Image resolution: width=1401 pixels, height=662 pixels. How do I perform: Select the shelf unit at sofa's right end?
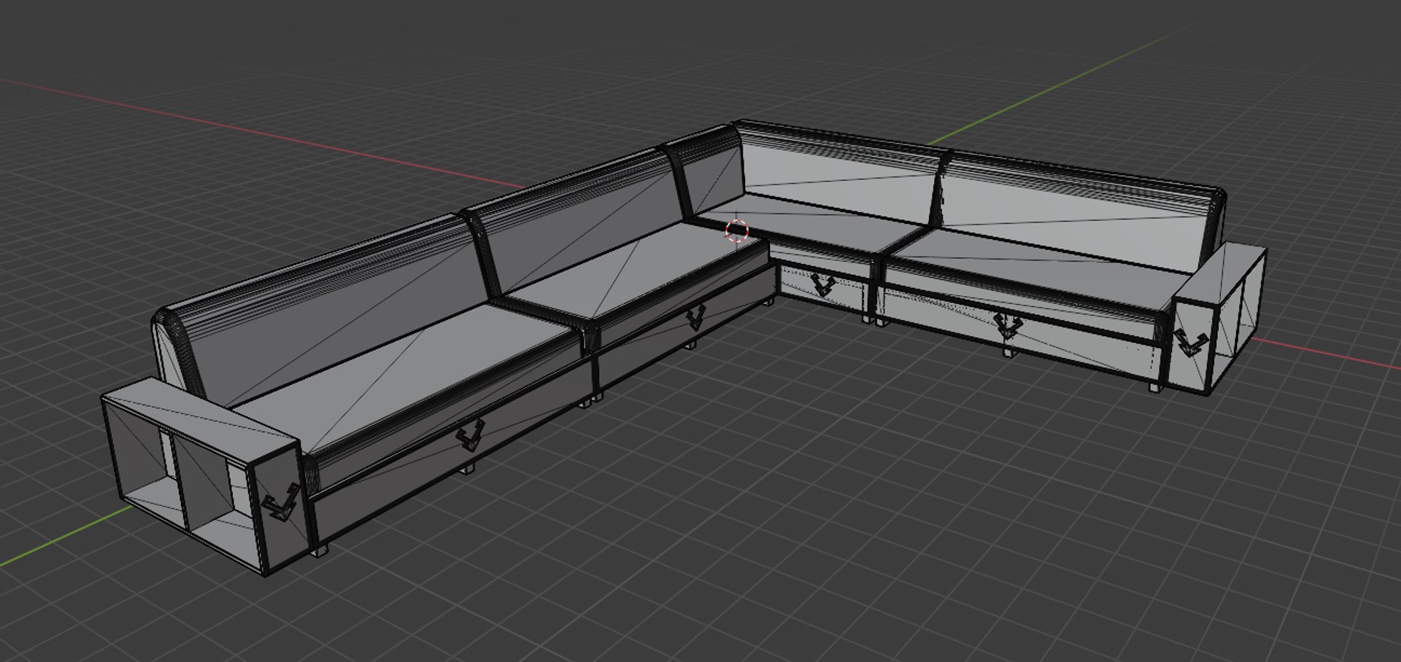pyautogui.click(x=1218, y=319)
